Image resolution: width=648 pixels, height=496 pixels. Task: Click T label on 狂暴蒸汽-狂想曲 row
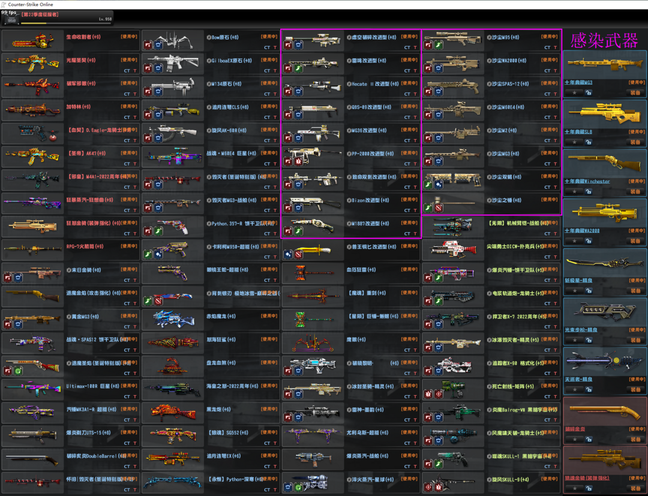tap(135, 211)
